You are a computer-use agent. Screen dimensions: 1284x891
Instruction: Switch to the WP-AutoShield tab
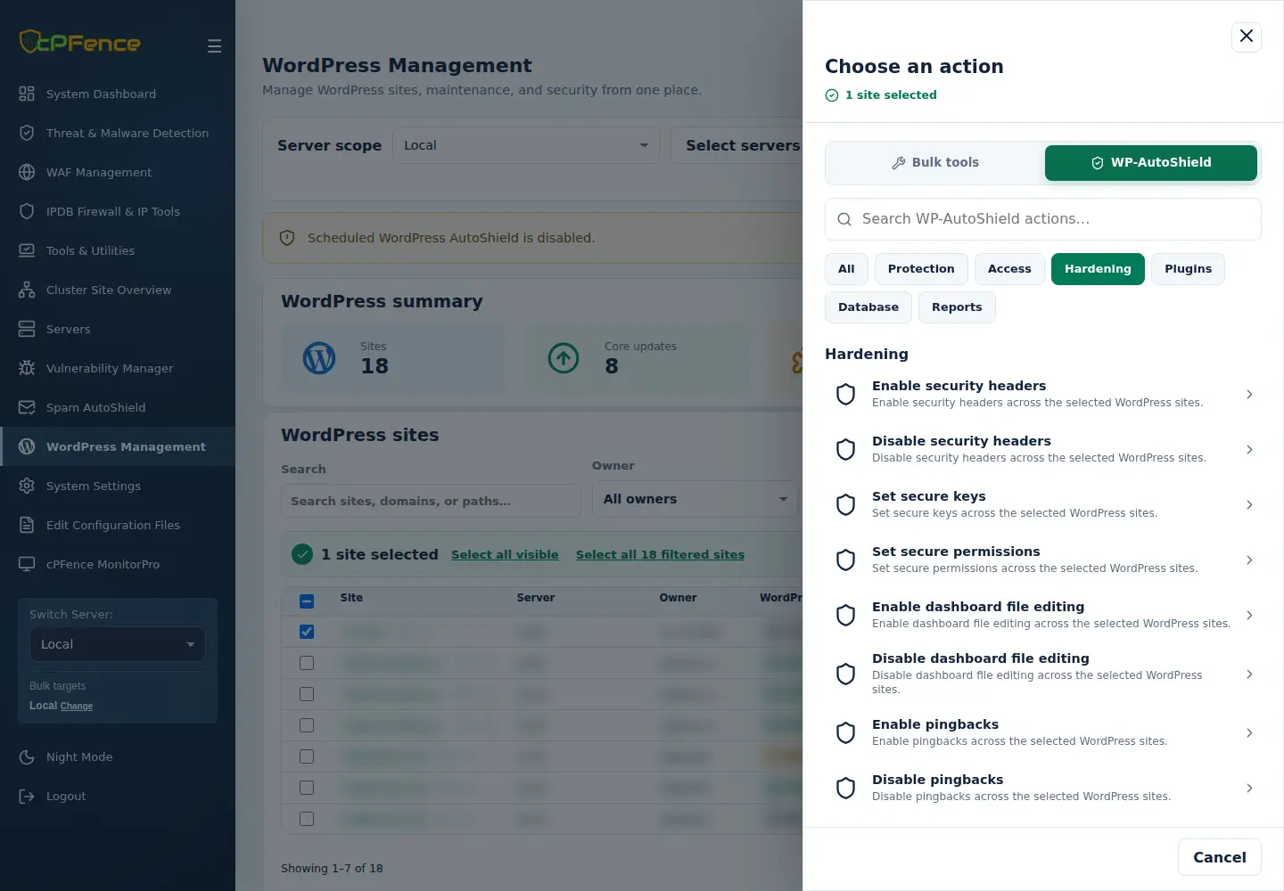[x=1151, y=162]
